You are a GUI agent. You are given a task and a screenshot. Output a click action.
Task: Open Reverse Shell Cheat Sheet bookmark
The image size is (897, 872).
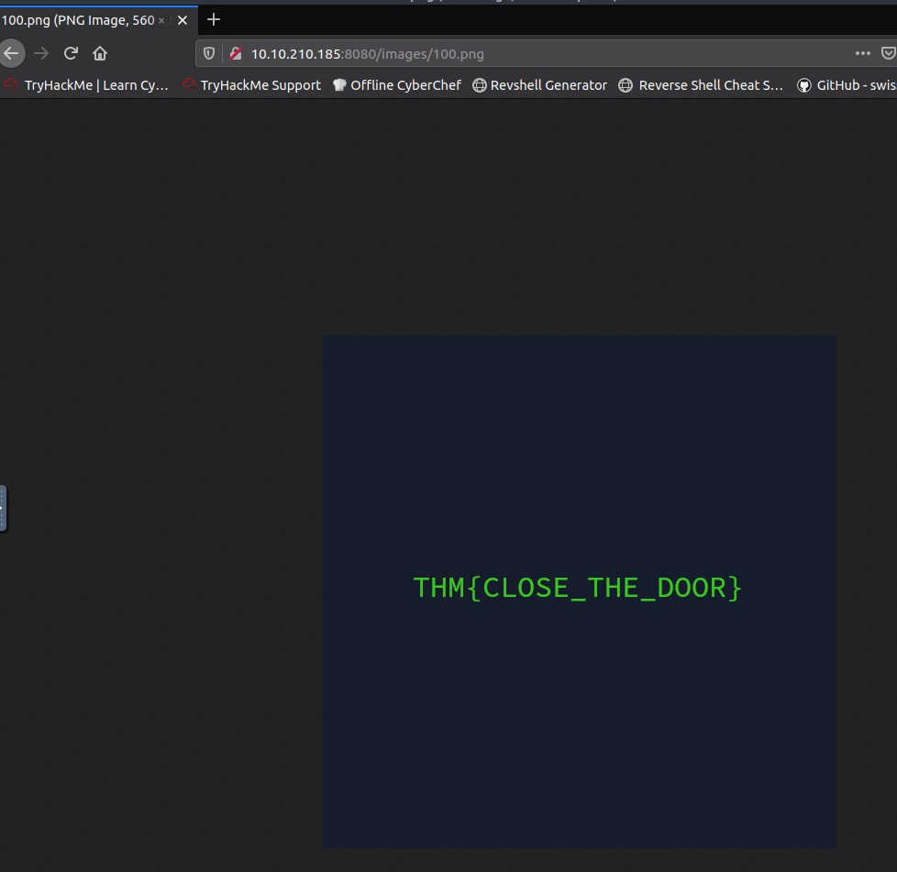(x=701, y=85)
